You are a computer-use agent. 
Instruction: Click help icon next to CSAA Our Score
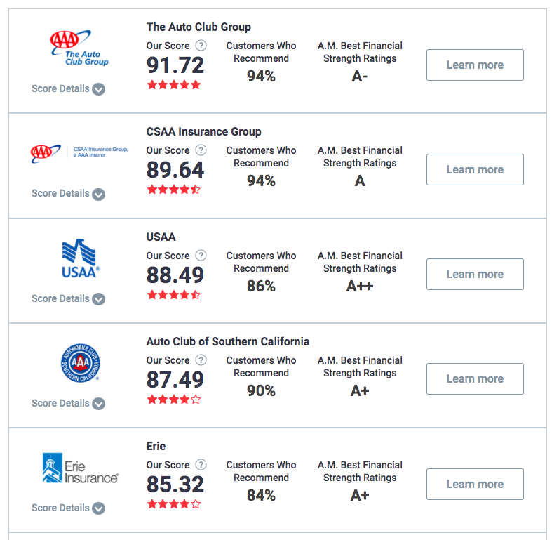[201, 150]
